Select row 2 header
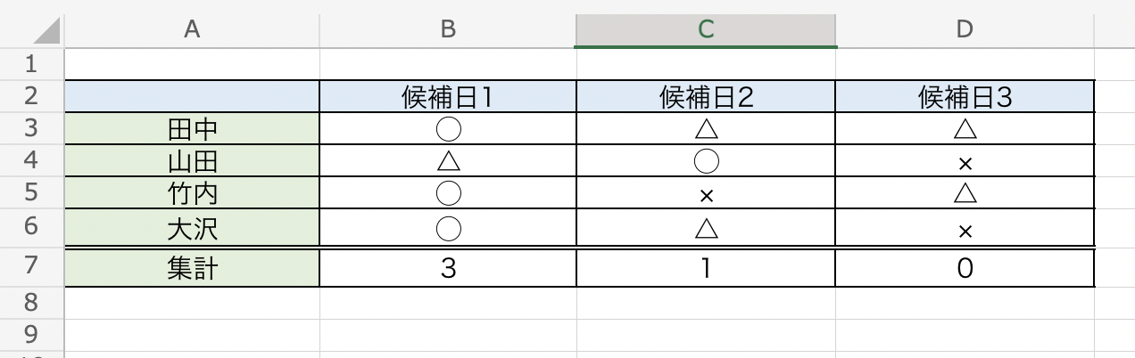The image size is (1135, 358). tap(31, 96)
